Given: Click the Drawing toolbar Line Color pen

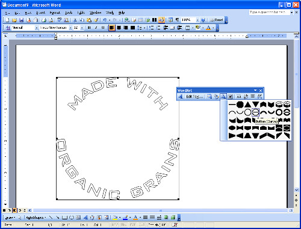Looking at the screenshot, I should coord(125,218).
